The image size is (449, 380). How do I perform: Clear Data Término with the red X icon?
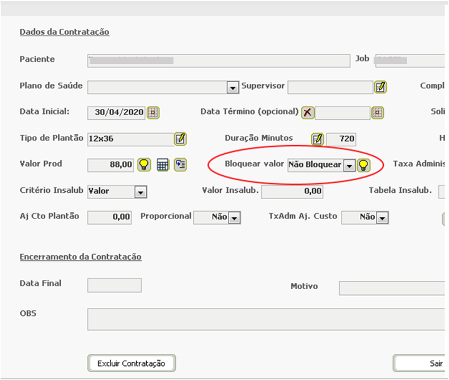(307, 112)
